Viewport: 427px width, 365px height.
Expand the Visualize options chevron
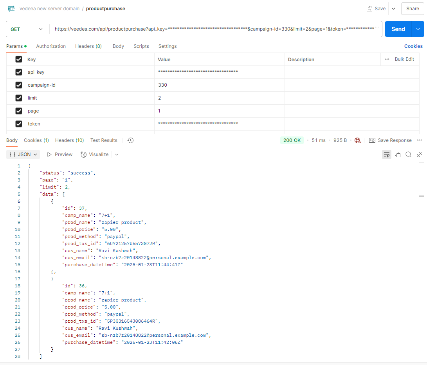coord(117,154)
